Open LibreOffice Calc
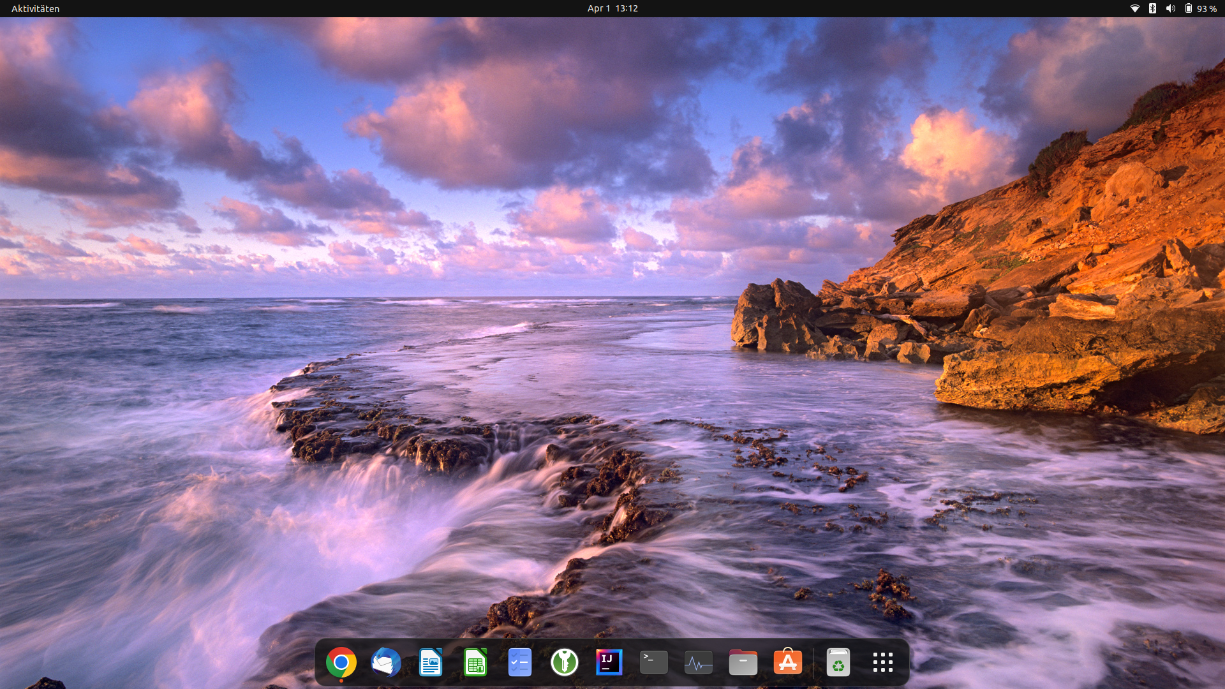Image resolution: width=1225 pixels, height=689 pixels. (475, 662)
